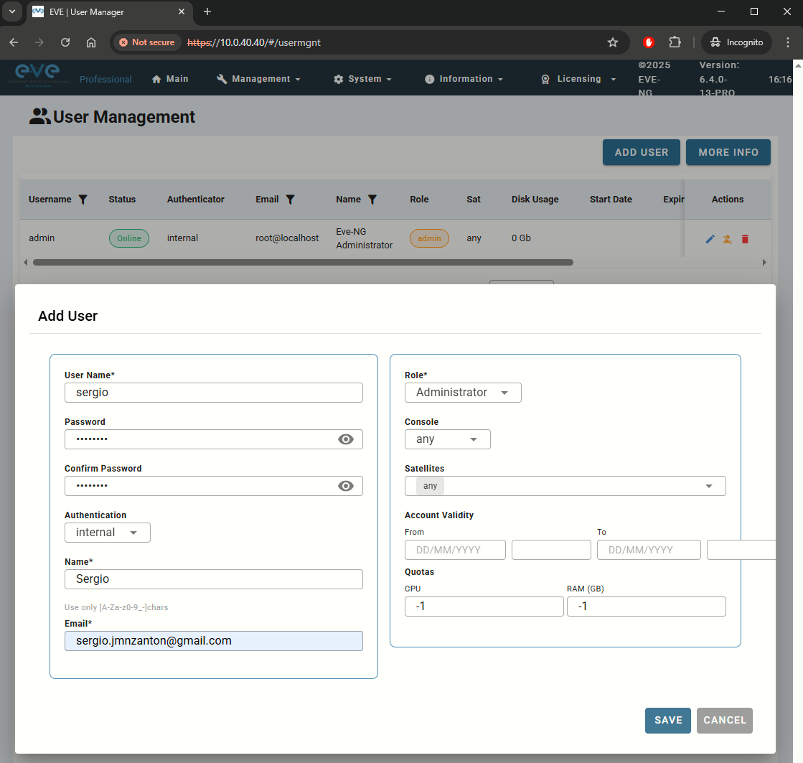This screenshot has height=763, width=803.
Task: Click the CPU quota field
Action: pyautogui.click(x=484, y=607)
